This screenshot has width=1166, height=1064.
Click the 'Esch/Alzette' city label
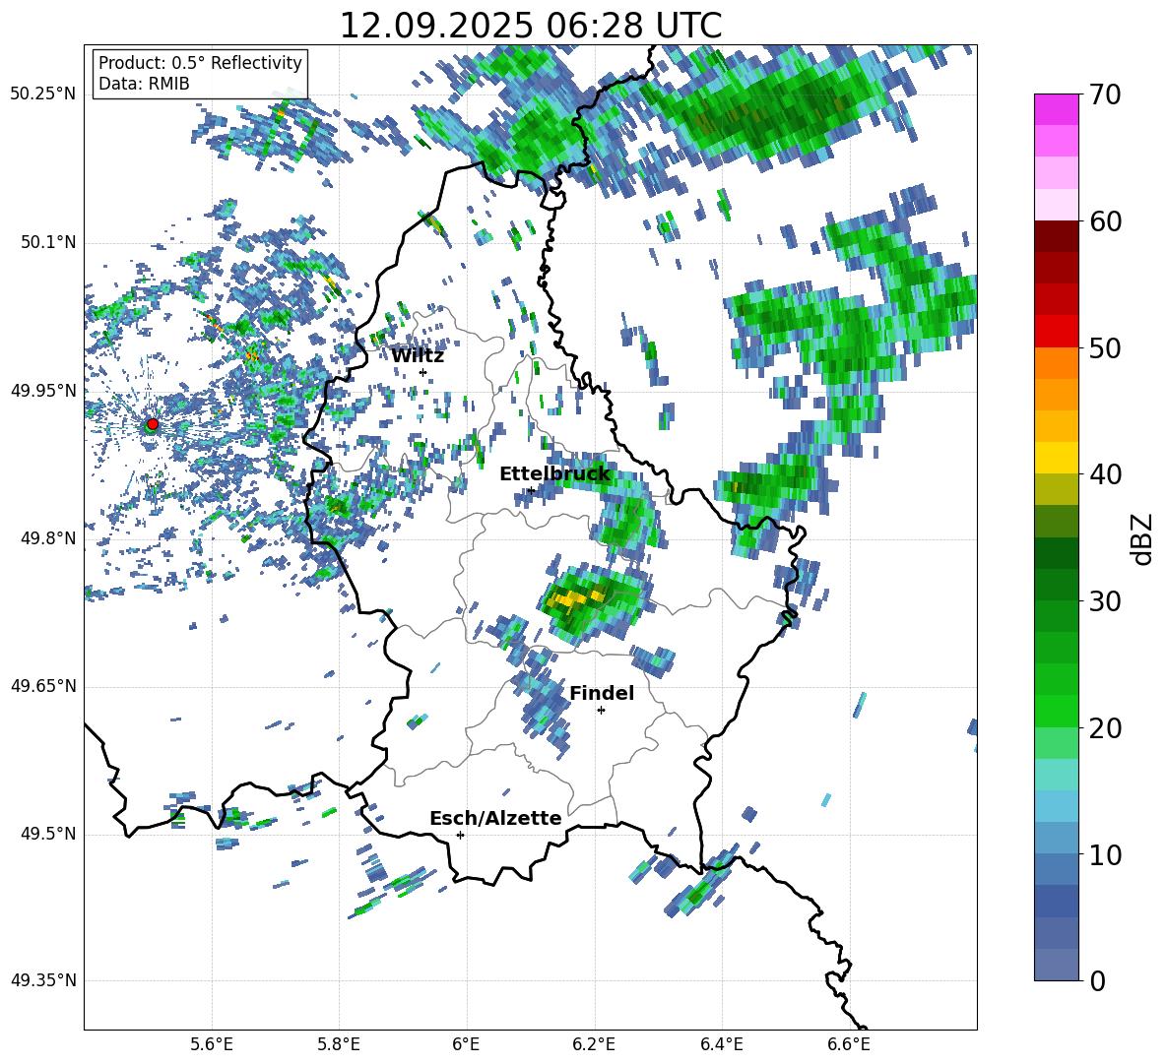coord(495,819)
